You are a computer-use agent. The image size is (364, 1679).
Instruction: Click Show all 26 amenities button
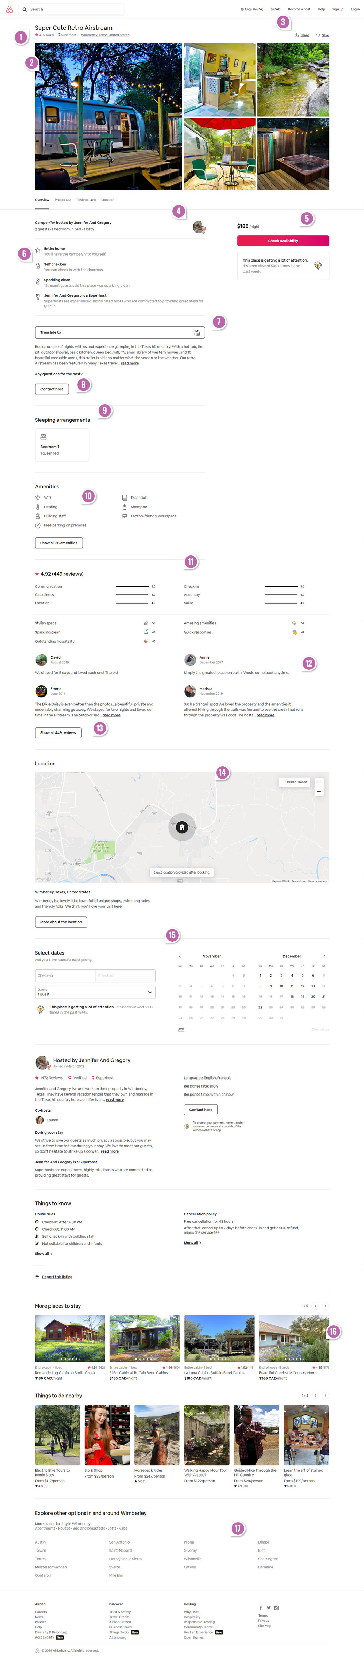click(x=59, y=543)
